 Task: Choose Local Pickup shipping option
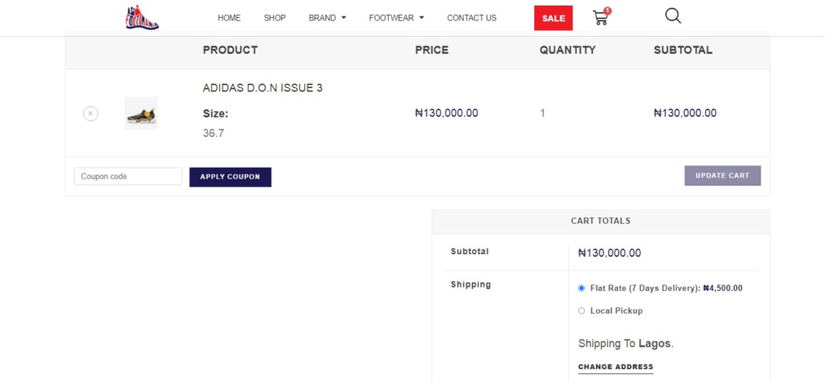[581, 310]
